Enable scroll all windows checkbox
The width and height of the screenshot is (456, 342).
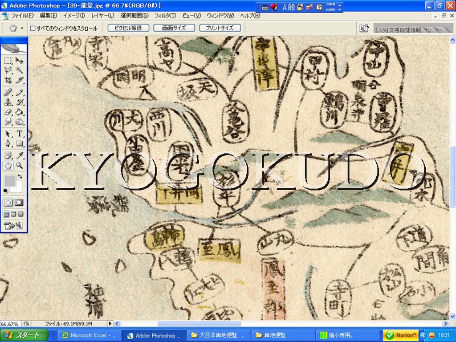point(33,28)
